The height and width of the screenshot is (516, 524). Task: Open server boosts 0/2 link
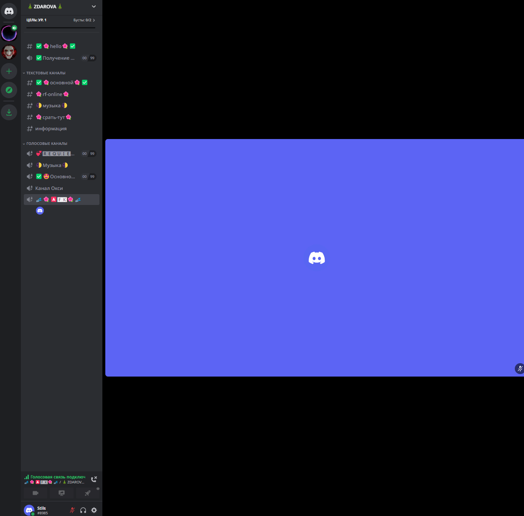[x=84, y=20]
